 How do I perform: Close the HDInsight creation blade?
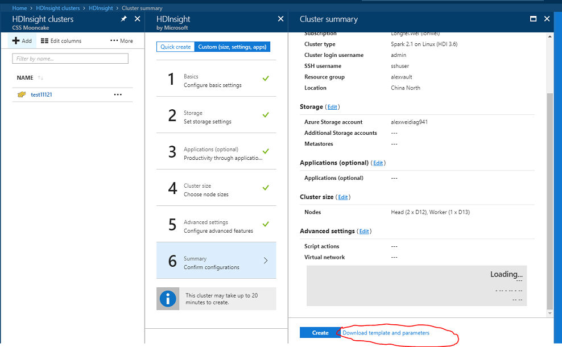click(280, 19)
